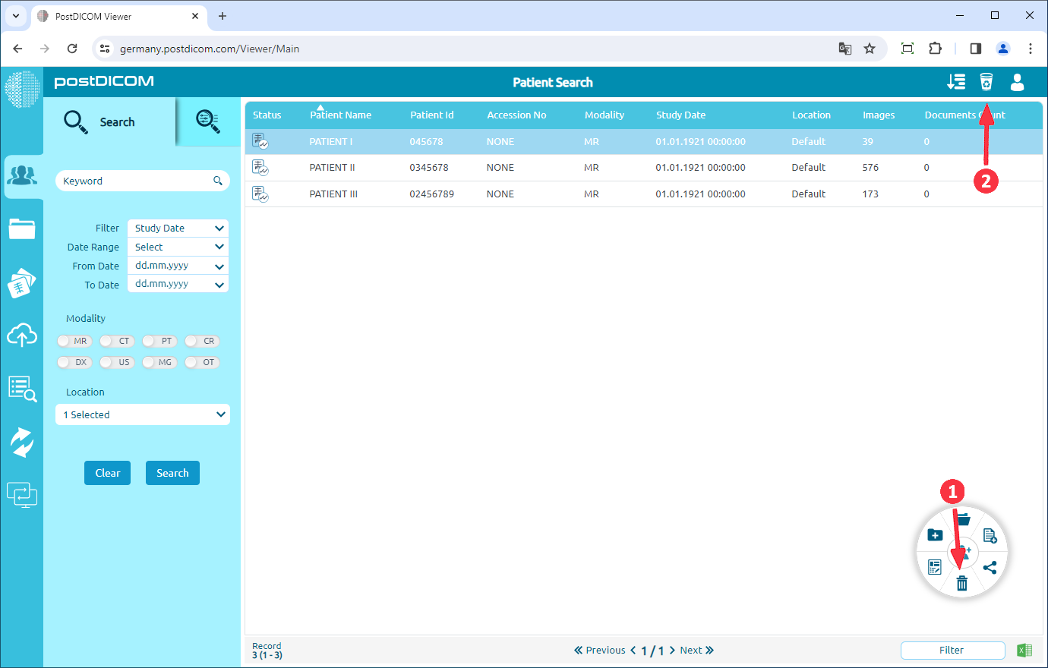1048x668 pixels.
Task: Switch to the advanced search tab
Action: coord(207,121)
